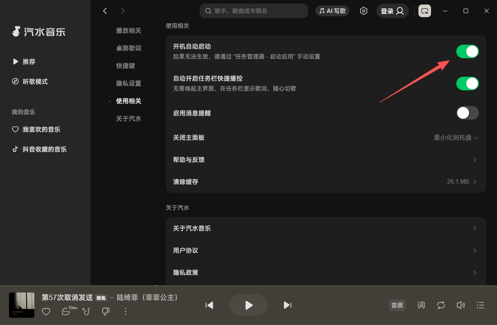The width and height of the screenshot is (497, 325).
Task: Jump to 快捷键 settings
Action: point(126,65)
